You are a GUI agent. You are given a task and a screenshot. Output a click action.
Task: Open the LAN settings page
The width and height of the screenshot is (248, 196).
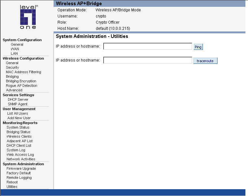pyautogui.click(x=14, y=54)
